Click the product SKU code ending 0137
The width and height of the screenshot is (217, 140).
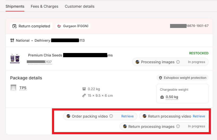pyautogui.click(x=40, y=62)
